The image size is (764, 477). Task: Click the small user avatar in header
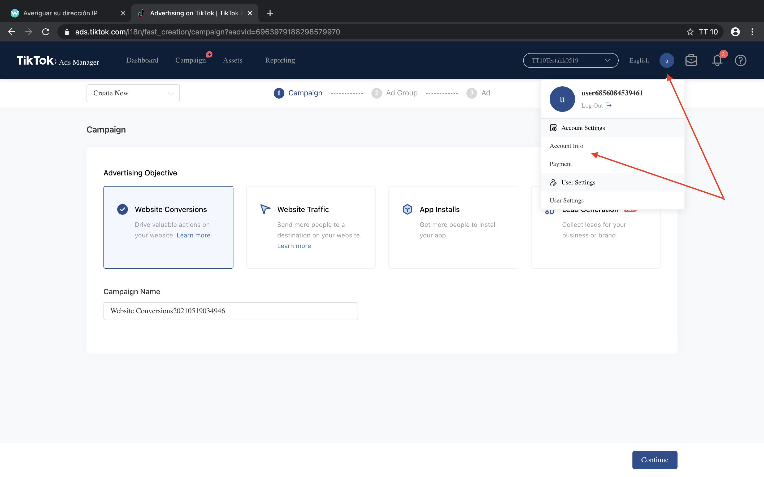(x=666, y=60)
